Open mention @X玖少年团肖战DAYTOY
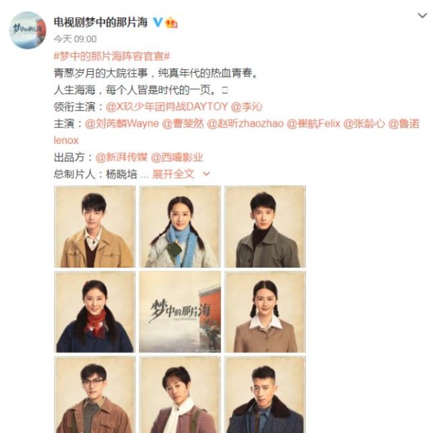432x433 pixels. [167, 106]
